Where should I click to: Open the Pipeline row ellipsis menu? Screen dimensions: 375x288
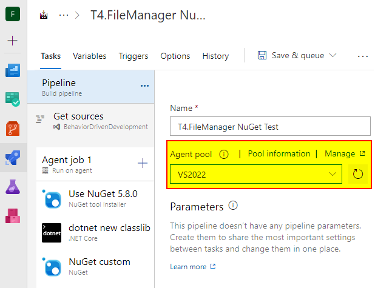coord(144,86)
